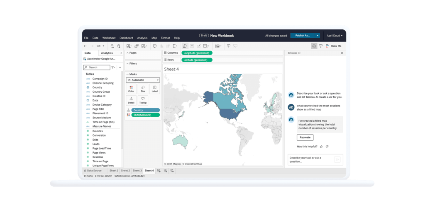Viewport: 425px width, 212px height.
Task: Click the Show Mark Labels T icon
Action: 192,46
